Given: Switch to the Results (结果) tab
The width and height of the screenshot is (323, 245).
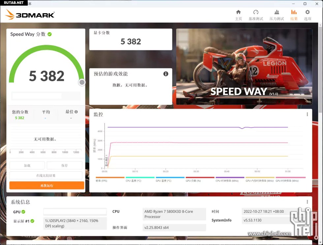Looking at the screenshot, I should tap(294, 15).
